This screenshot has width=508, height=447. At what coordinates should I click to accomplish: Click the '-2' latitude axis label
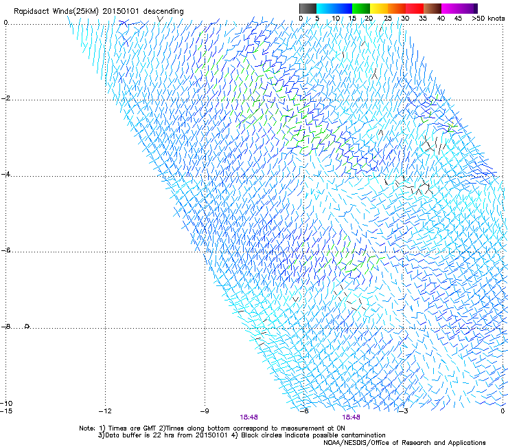pyautogui.click(x=5, y=98)
